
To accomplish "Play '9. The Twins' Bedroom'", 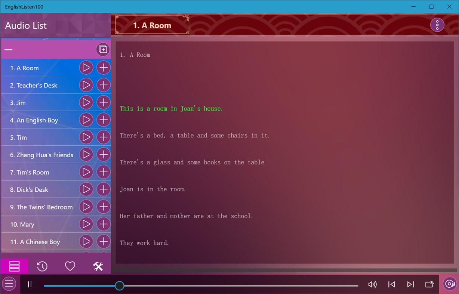I will (86, 207).
